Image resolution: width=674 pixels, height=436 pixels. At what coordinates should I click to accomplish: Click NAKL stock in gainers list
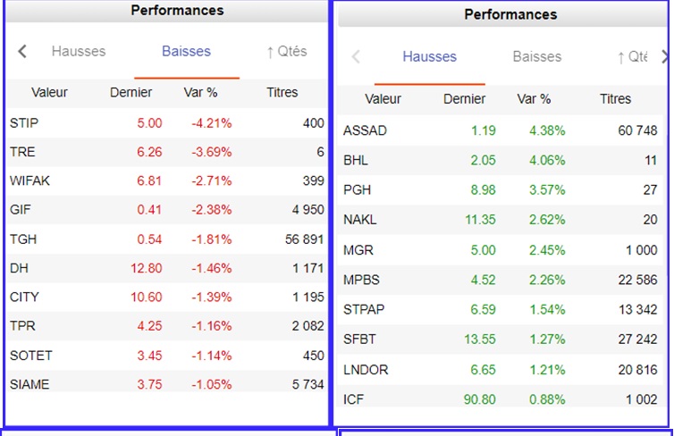pos(360,220)
